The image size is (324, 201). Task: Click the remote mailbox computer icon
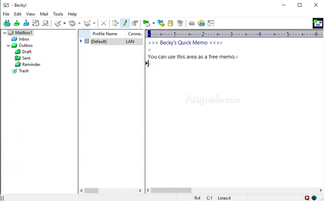[45, 23]
